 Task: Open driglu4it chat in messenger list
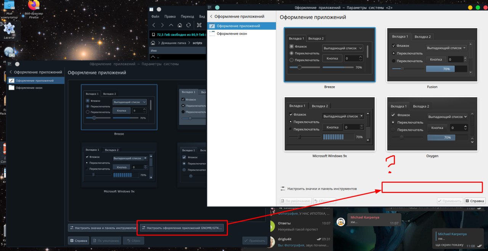click(x=300, y=241)
